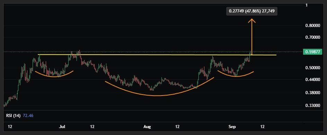Click the 0.70000 price axis label
The height and width of the screenshot is (135, 327).
[x=312, y=37]
